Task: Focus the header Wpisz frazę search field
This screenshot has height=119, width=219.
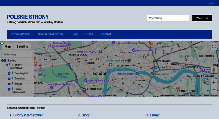Action: (x=168, y=18)
